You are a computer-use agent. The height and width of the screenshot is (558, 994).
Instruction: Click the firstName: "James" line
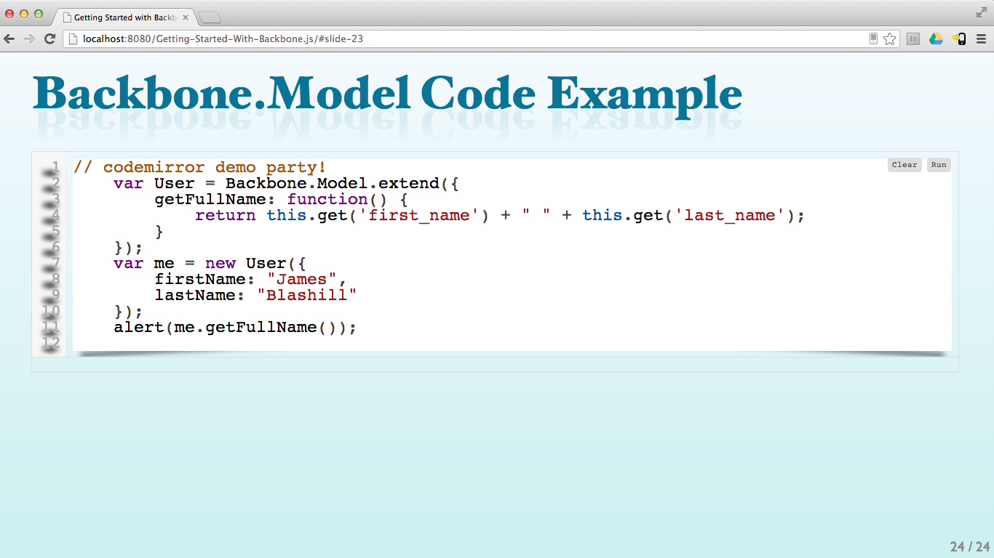point(250,280)
